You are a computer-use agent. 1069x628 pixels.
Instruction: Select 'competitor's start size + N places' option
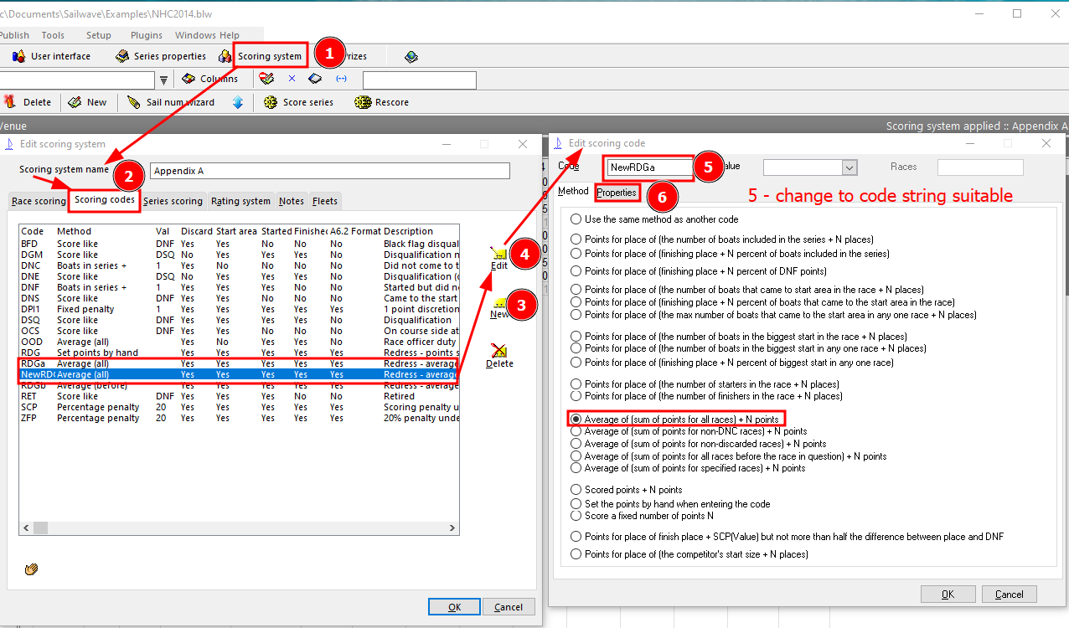(x=689, y=554)
